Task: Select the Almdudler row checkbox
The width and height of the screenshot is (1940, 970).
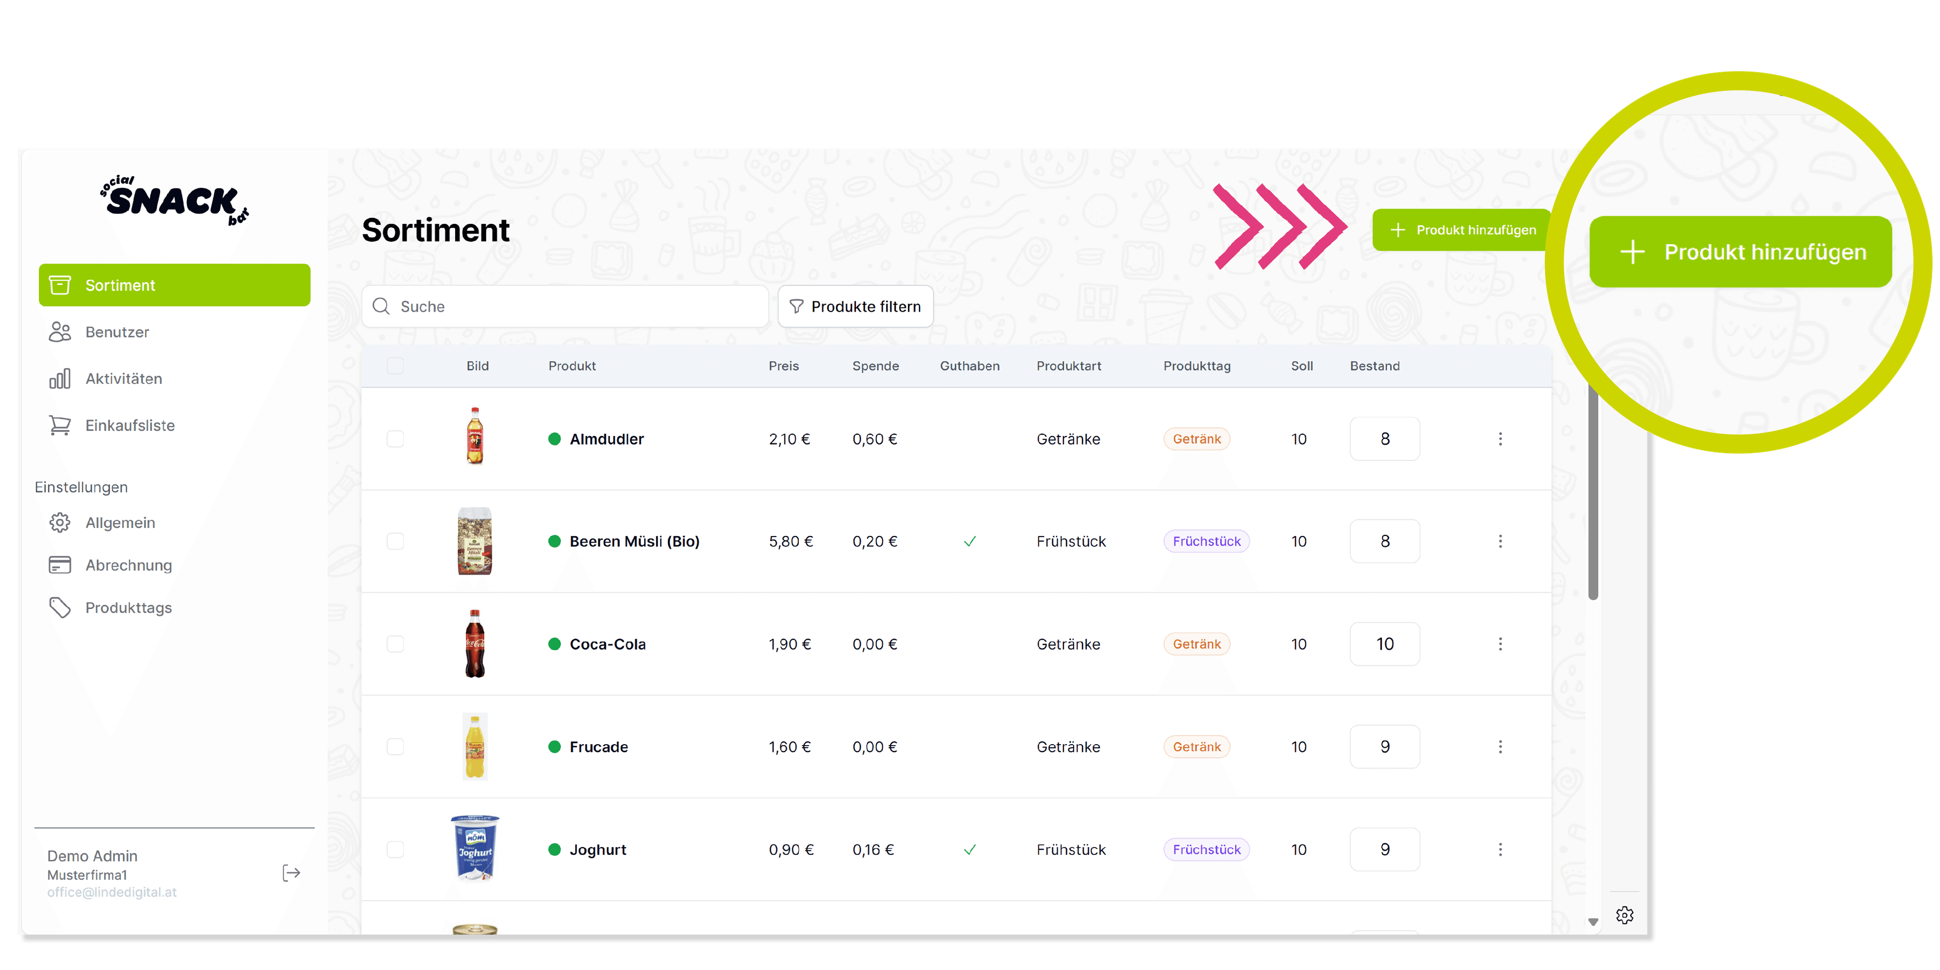Action: (395, 439)
